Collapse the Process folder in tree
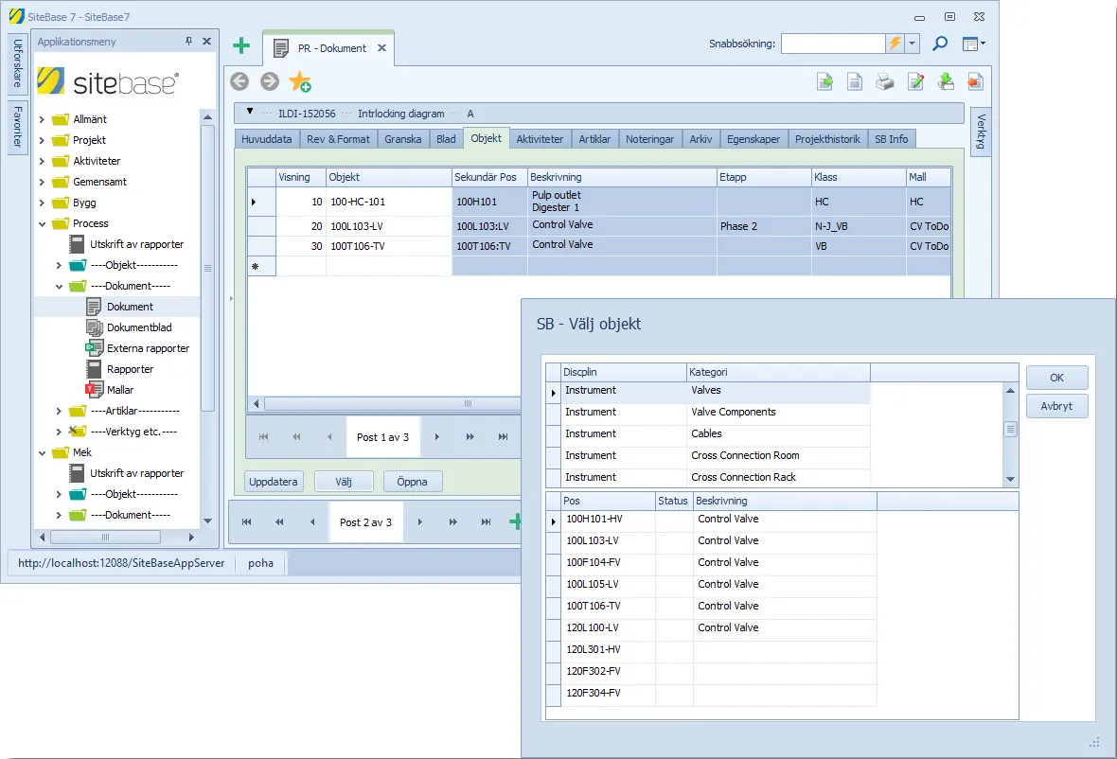1117x759 pixels. (x=42, y=223)
